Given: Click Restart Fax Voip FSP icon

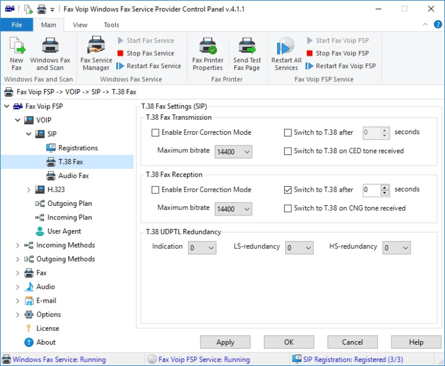Looking at the screenshot, I should pyautogui.click(x=309, y=66).
